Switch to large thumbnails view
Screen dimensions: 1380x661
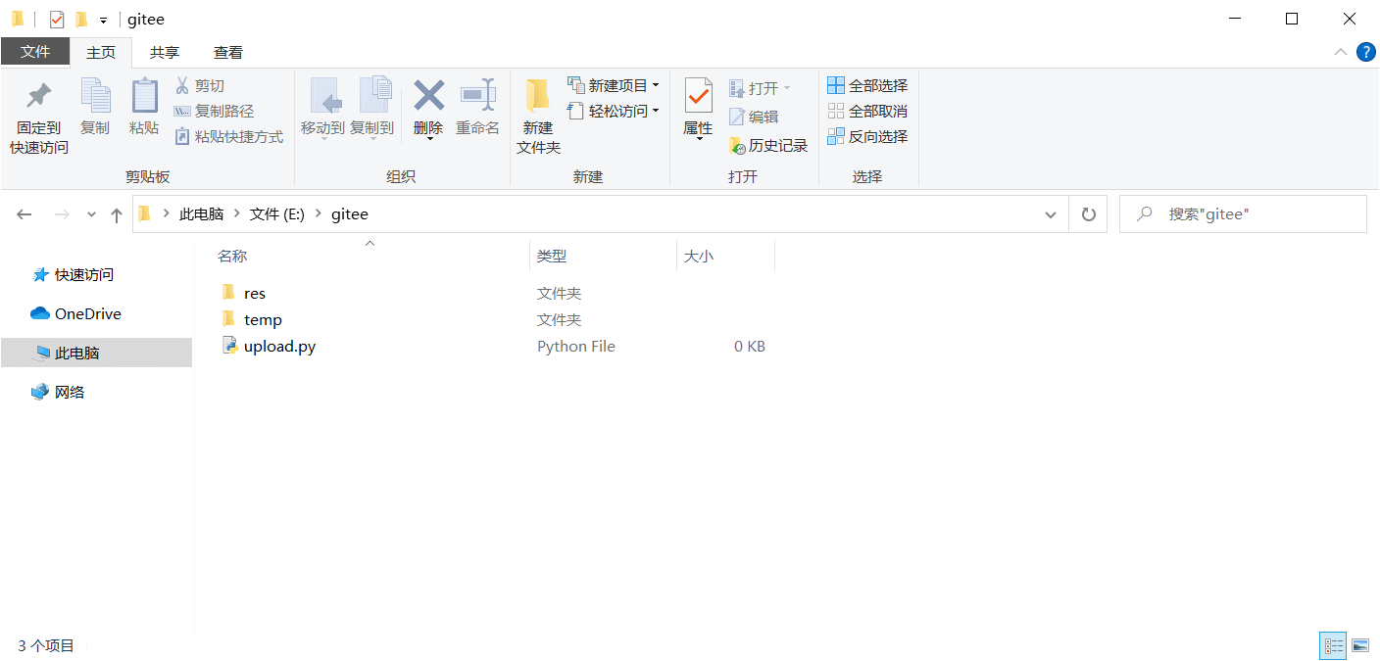pyautogui.click(x=1359, y=645)
